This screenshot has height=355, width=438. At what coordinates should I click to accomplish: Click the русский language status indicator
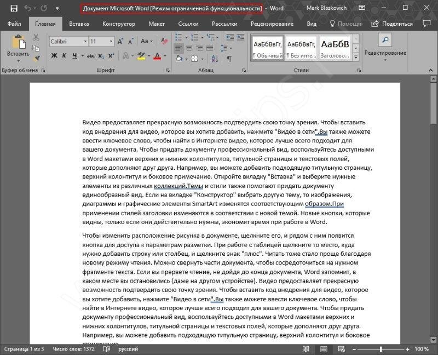coord(128,349)
